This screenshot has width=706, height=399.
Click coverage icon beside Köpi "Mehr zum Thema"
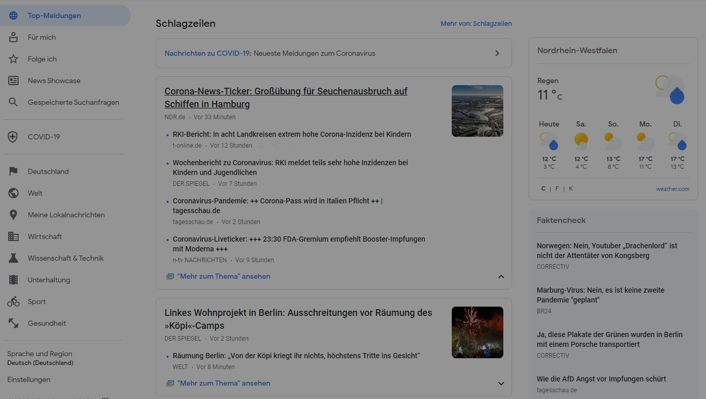point(170,384)
